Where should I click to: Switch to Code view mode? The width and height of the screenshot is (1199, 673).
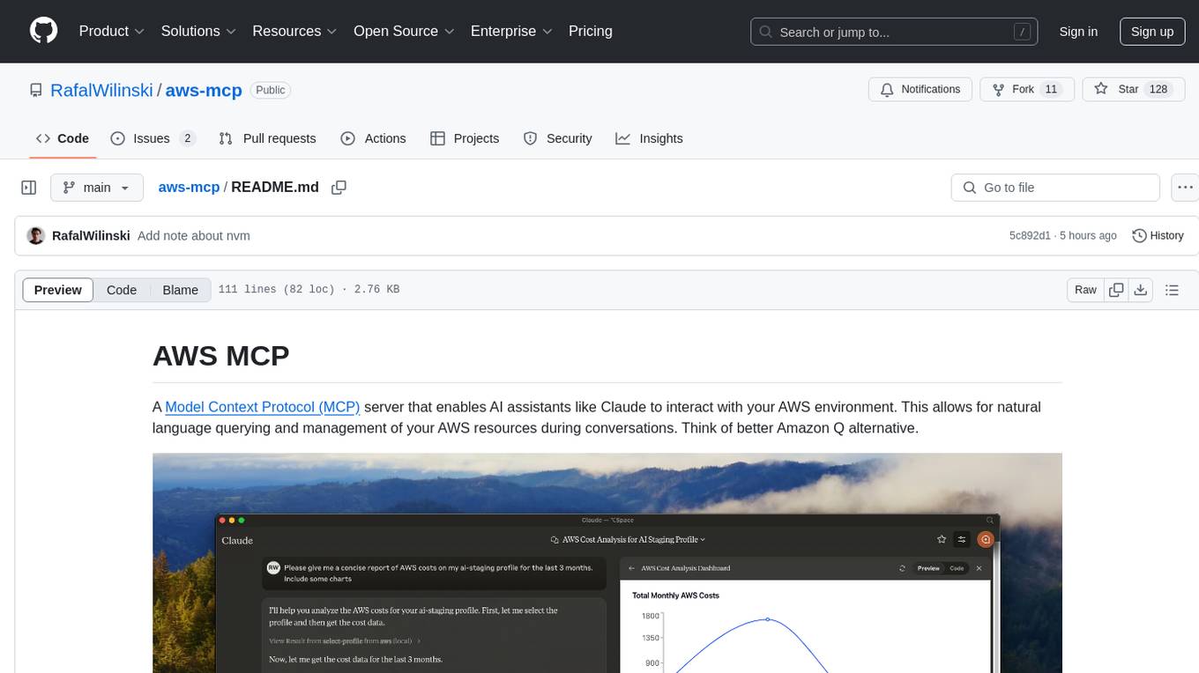[x=122, y=290]
